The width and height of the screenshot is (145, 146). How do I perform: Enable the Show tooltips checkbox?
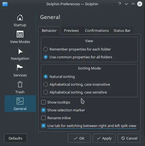(x=43, y=102)
